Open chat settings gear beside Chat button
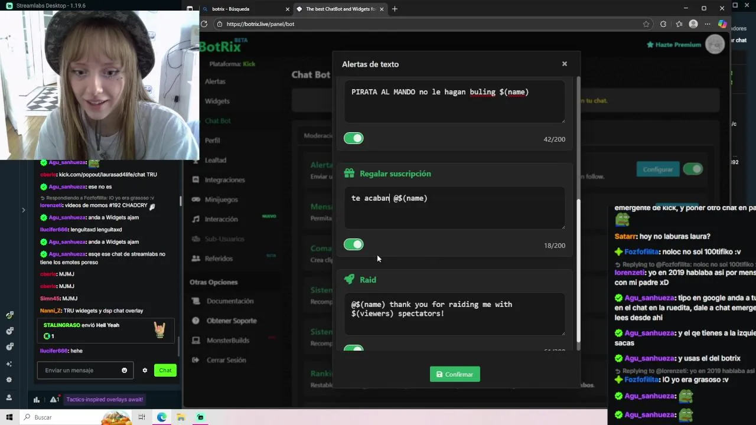Screen dimensions: 756x425 [145, 370]
